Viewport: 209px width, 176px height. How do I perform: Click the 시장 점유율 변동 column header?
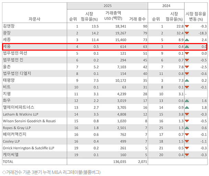196,16
